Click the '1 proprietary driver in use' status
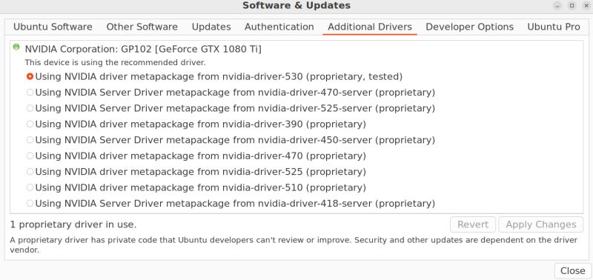 [73, 224]
